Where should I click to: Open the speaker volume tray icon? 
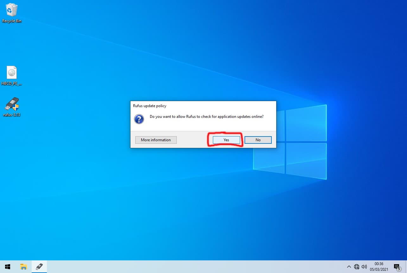364,267
